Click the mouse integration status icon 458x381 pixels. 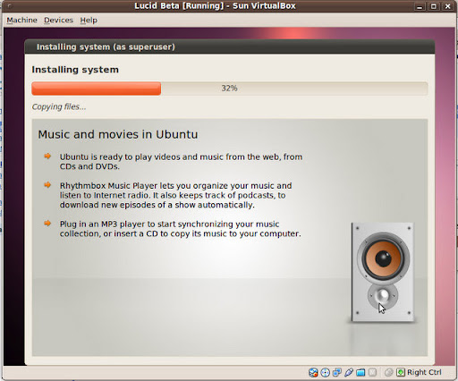pyautogui.click(x=388, y=372)
